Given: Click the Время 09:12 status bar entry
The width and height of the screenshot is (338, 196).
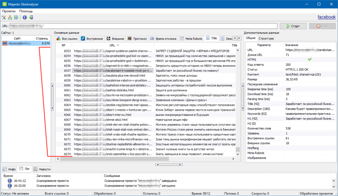Looking at the screenshot, I should (201, 193).
